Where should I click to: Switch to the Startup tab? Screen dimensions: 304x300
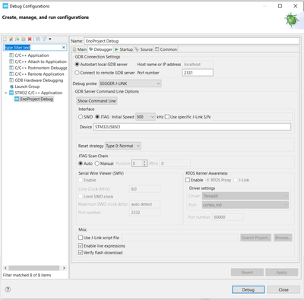pyautogui.click(x=124, y=49)
